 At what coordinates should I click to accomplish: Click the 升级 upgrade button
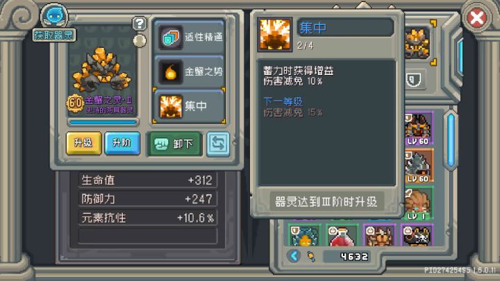(x=83, y=143)
